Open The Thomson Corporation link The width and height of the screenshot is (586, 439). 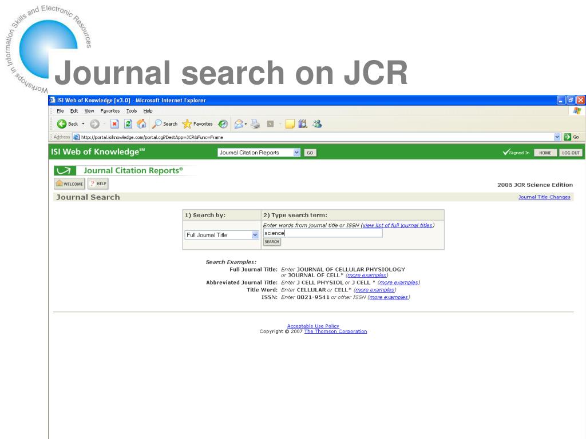tap(335, 332)
